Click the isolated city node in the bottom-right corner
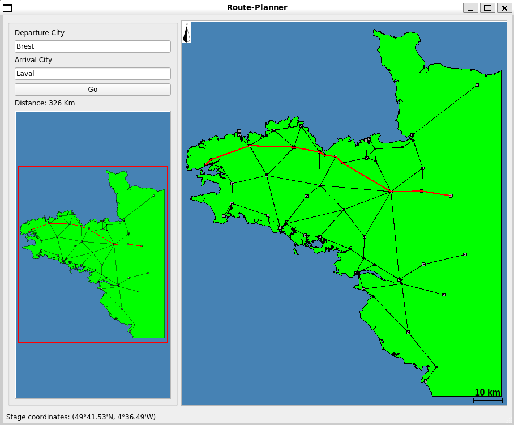The width and height of the screenshot is (514, 425). pyautogui.click(x=444, y=294)
